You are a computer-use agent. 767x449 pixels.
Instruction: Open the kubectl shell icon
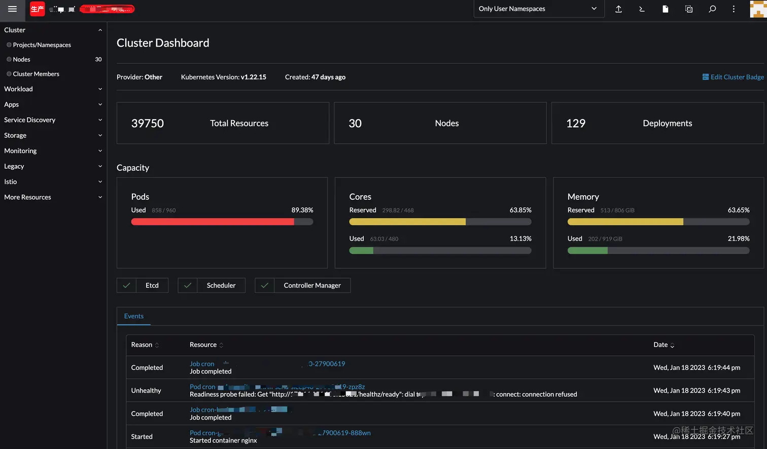tap(642, 9)
